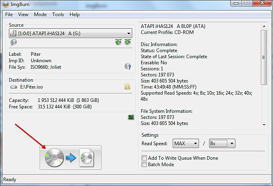This screenshot has width=273, height=186.
Task: Click the 'State of Last Session: Complete' line
Action: (x=174, y=57)
